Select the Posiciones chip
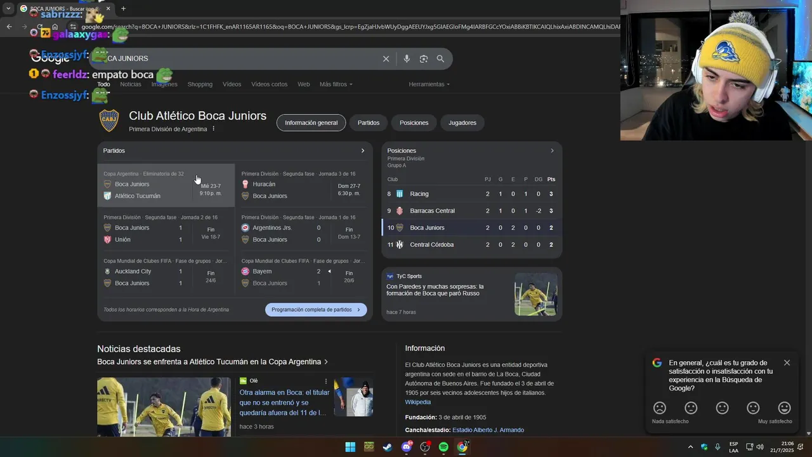 click(x=414, y=123)
